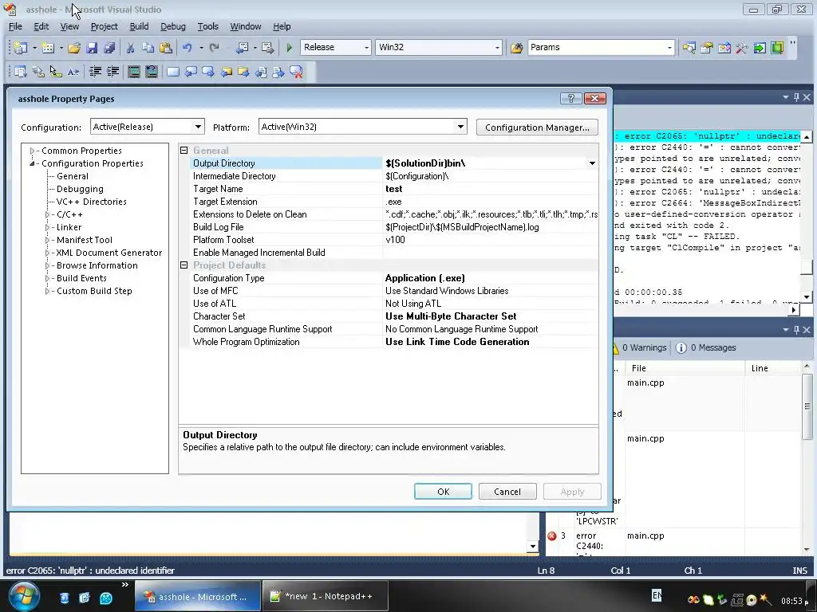817x612 pixels.
Task: Click the Undo arrow icon
Action: click(x=187, y=48)
